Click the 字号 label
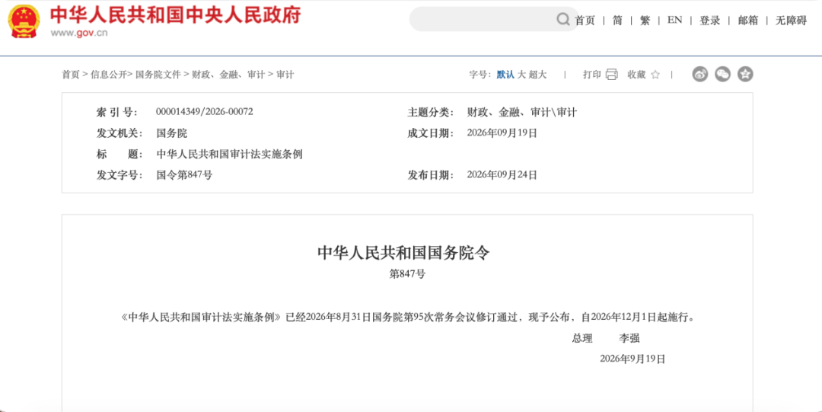Viewport: 822px width, 412px height. [479, 75]
